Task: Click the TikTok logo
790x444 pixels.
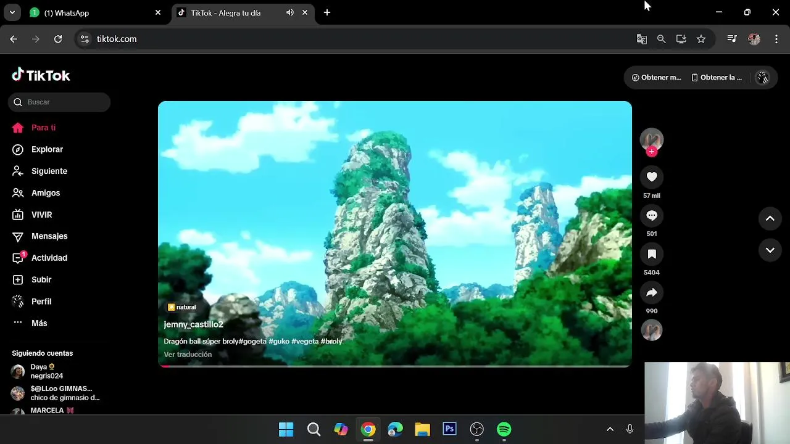Action: tap(41, 75)
